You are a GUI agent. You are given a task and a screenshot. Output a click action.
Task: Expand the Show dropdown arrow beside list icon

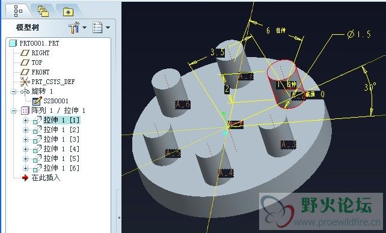(108, 28)
